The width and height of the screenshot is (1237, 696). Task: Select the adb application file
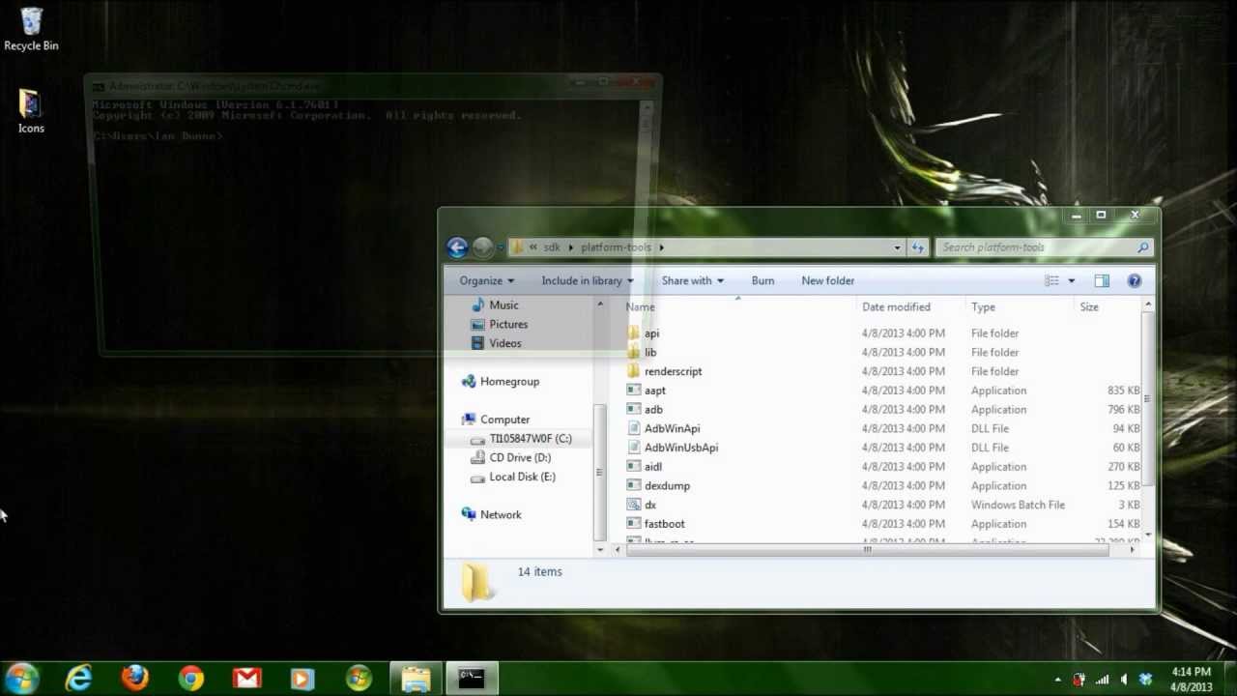[x=653, y=409]
